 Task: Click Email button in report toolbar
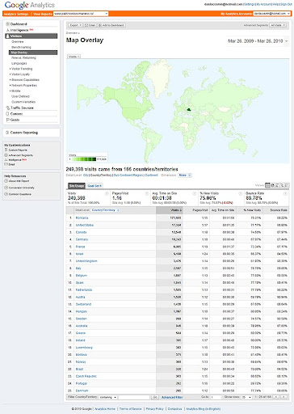pyautogui.click(x=90, y=25)
